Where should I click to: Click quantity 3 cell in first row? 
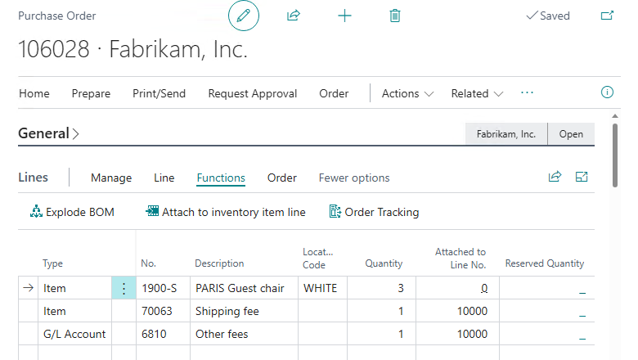[x=382, y=288]
